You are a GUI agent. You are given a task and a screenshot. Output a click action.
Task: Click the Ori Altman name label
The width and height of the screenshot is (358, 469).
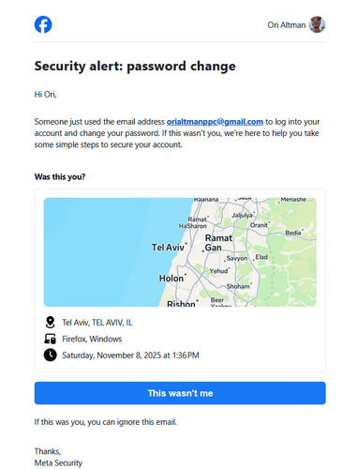coord(287,25)
